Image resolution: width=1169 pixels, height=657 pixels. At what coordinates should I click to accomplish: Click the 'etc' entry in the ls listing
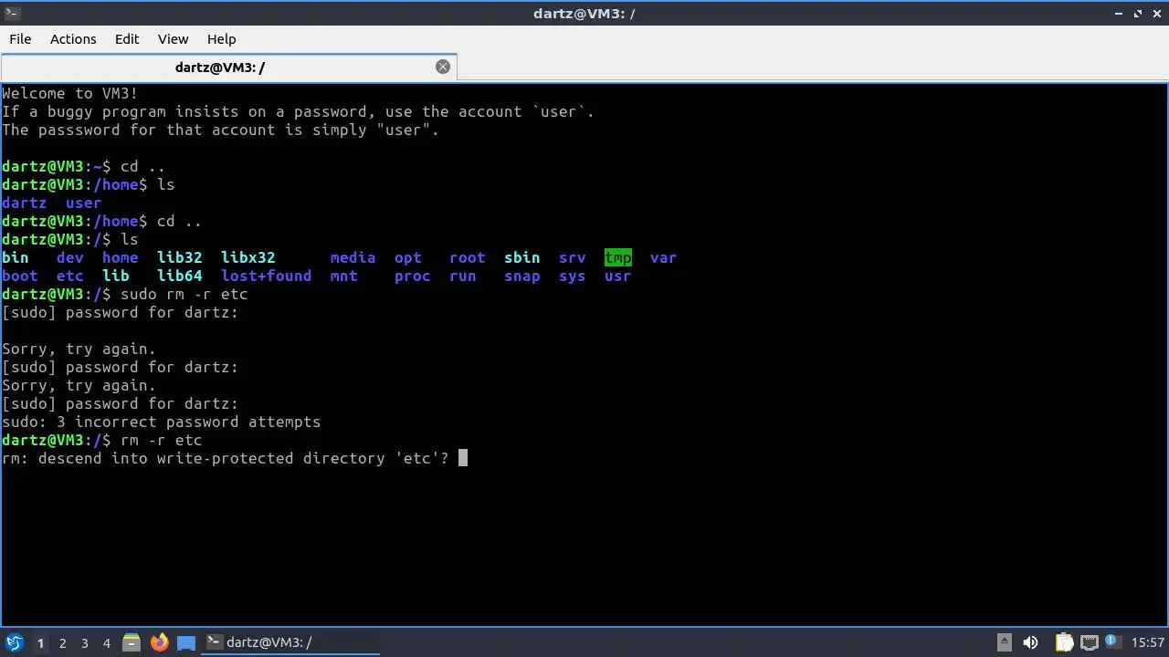(x=69, y=276)
